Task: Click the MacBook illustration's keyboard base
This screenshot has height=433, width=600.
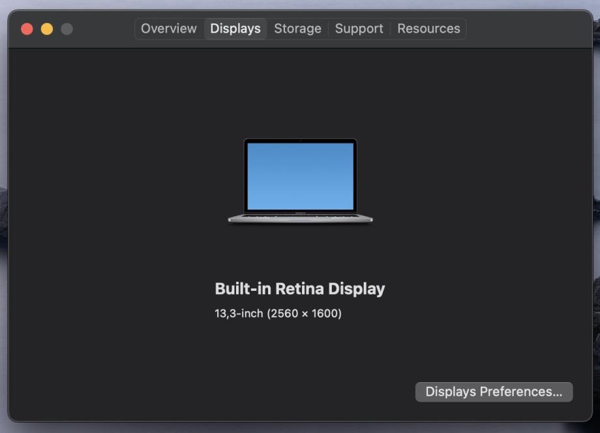Action: (x=300, y=217)
